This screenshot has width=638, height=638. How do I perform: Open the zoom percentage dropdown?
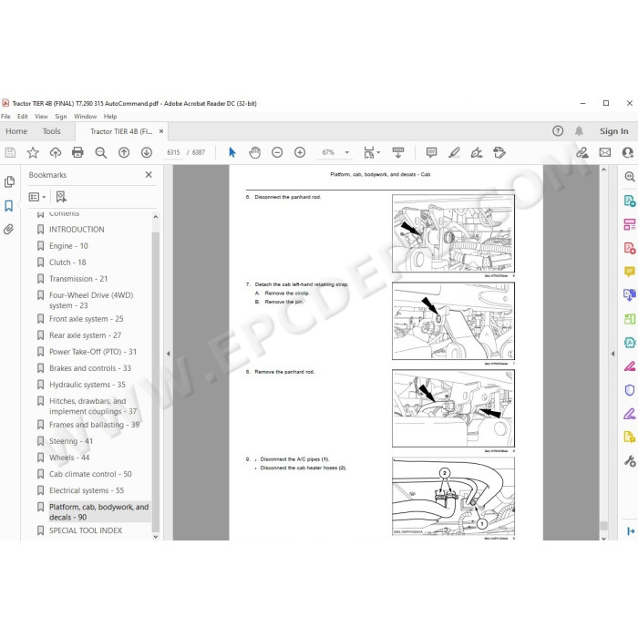(347, 152)
